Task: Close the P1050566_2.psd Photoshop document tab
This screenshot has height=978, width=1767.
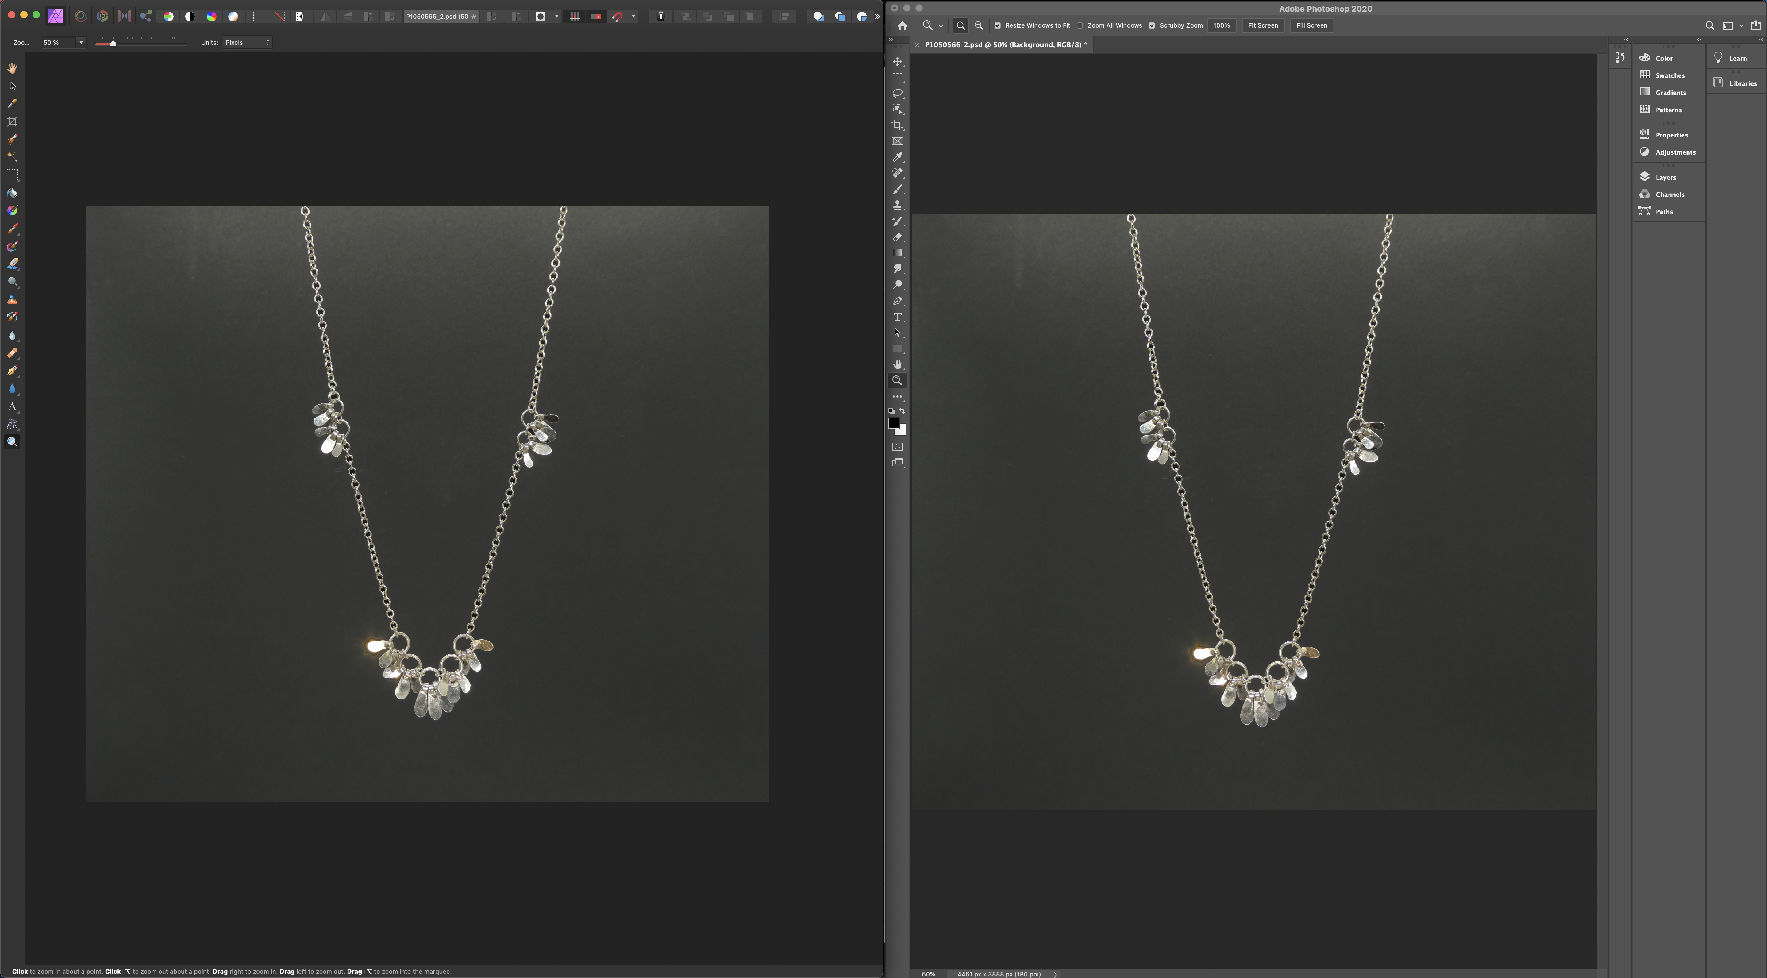Action: point(917,44)
